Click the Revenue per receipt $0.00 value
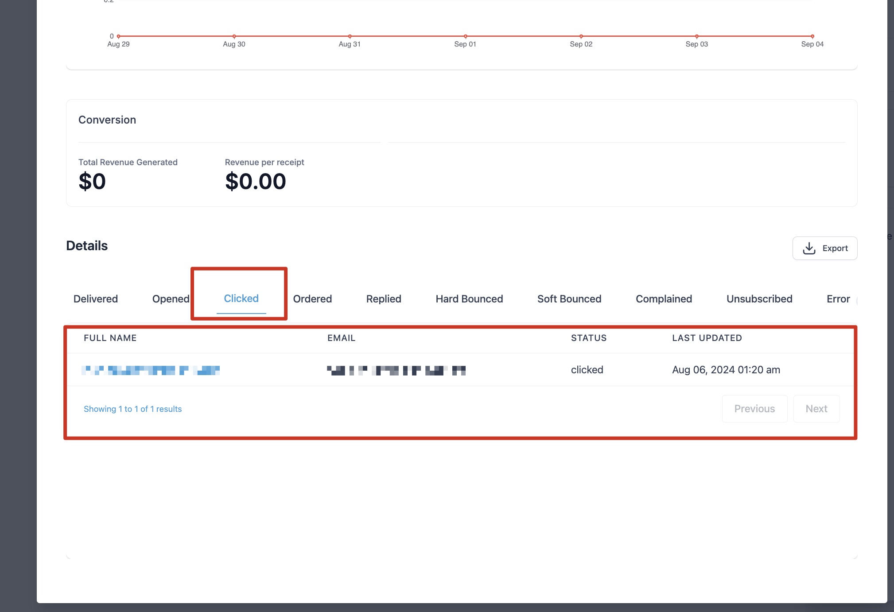This screenshot has height=612, width=894. click(x=256, y=182)
